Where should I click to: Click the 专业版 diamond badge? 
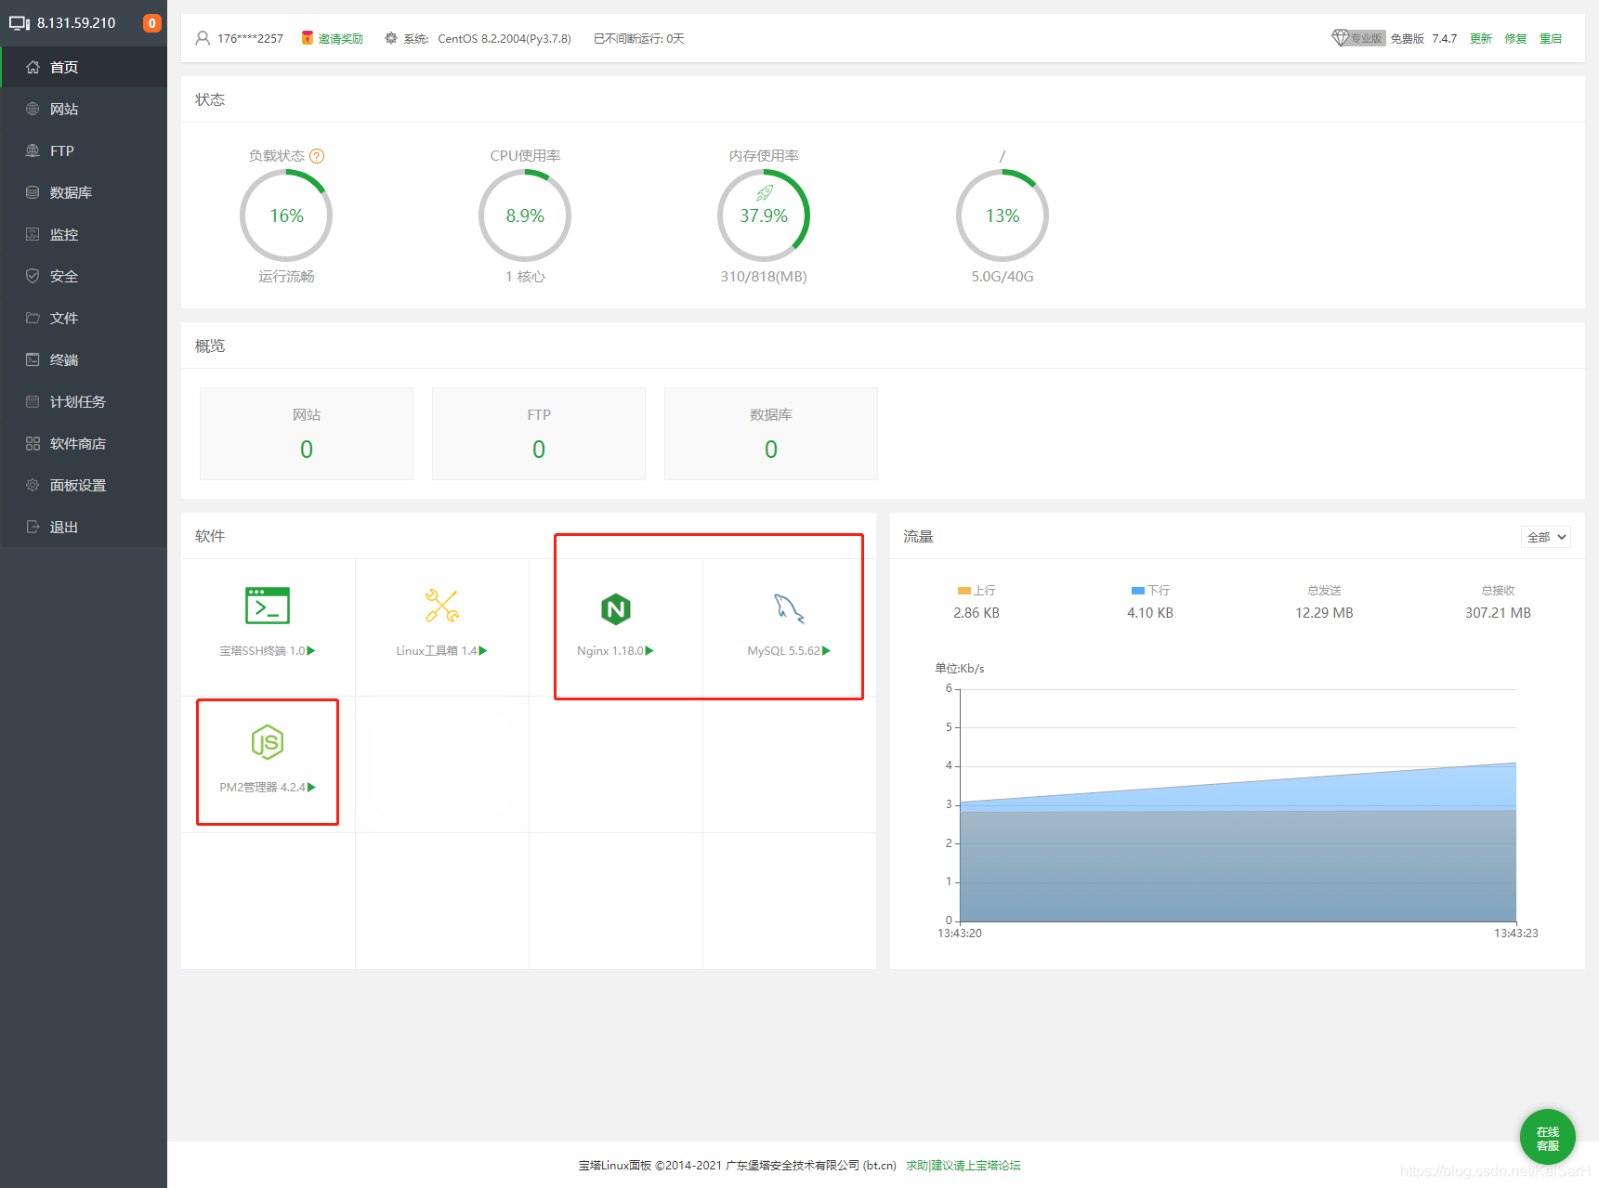(x=1358, y=38)
